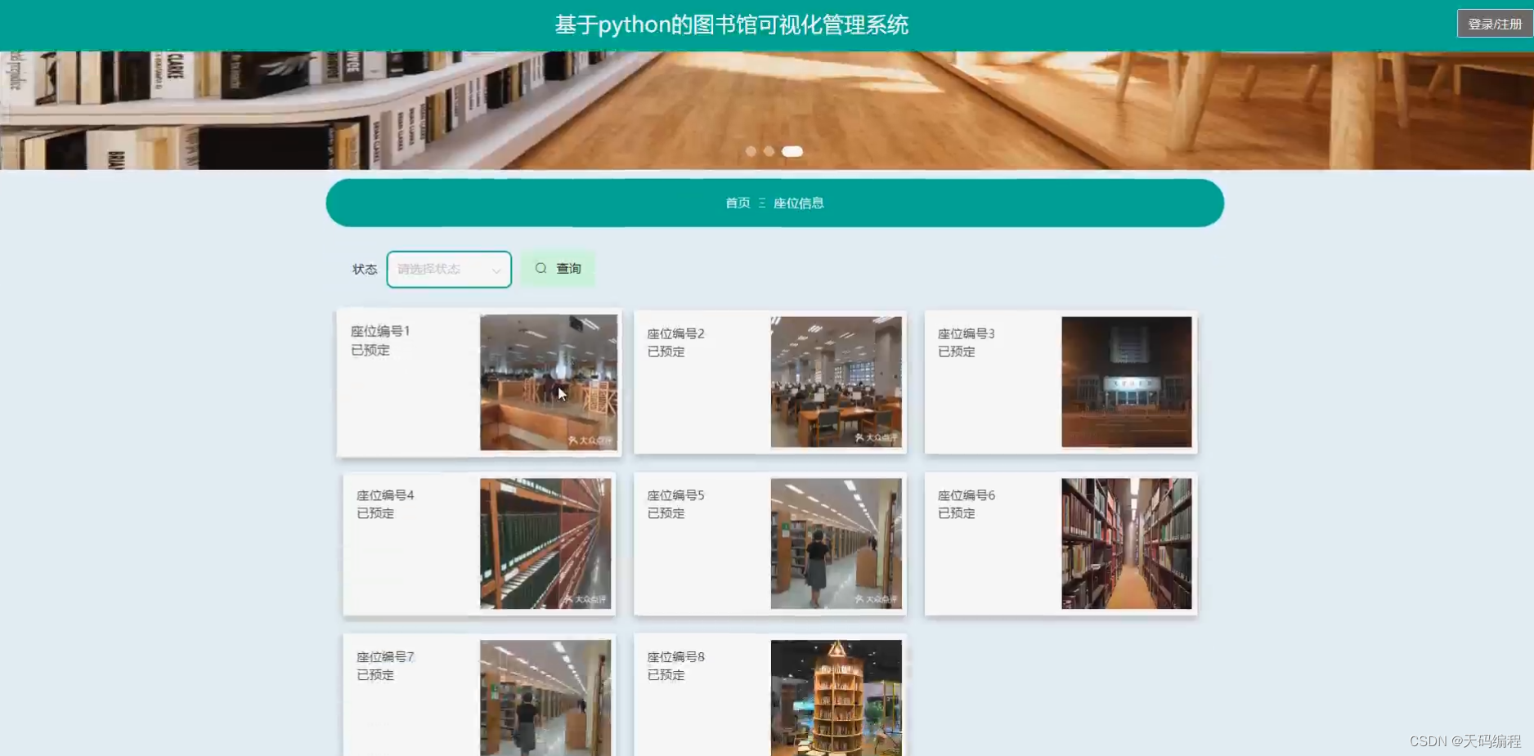Viewport: 1534px width, 756px height.
Task: Open photo of 座位编号8 round bookshelf
Action: coord(837,698)
